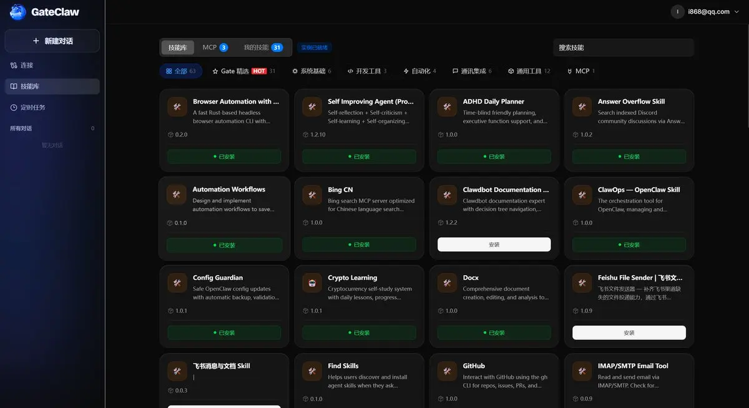Filter by 自动化 category
749x408 pixels.
pyautogui.click(x=419, y=71)
